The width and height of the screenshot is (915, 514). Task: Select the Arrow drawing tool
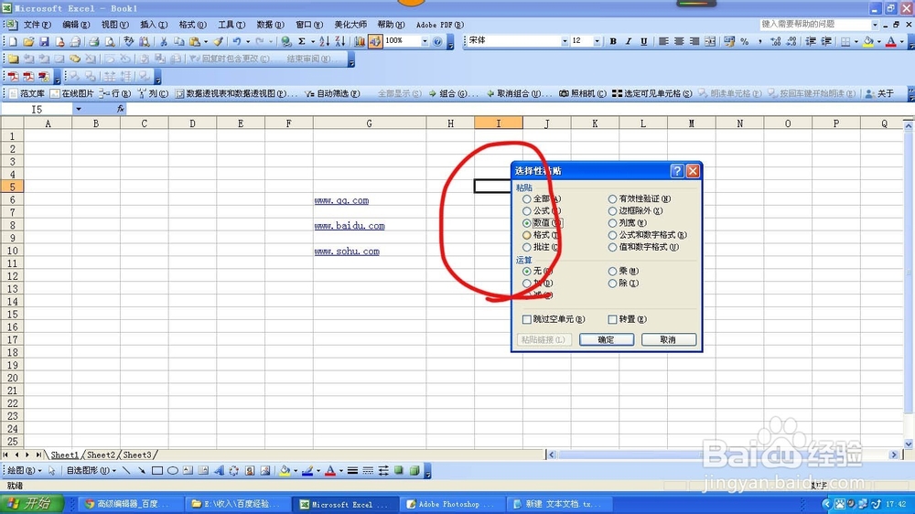(x=142, y=471)
